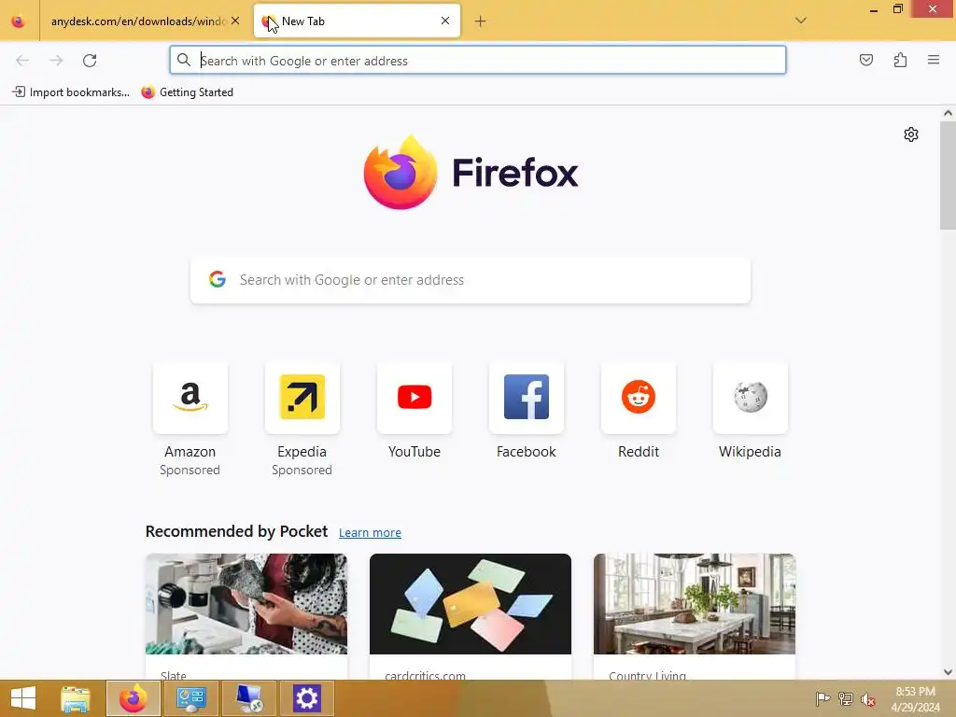This screenshot has width=956, height=717.
Task: Close the New Tab tab
Action: 445,21
